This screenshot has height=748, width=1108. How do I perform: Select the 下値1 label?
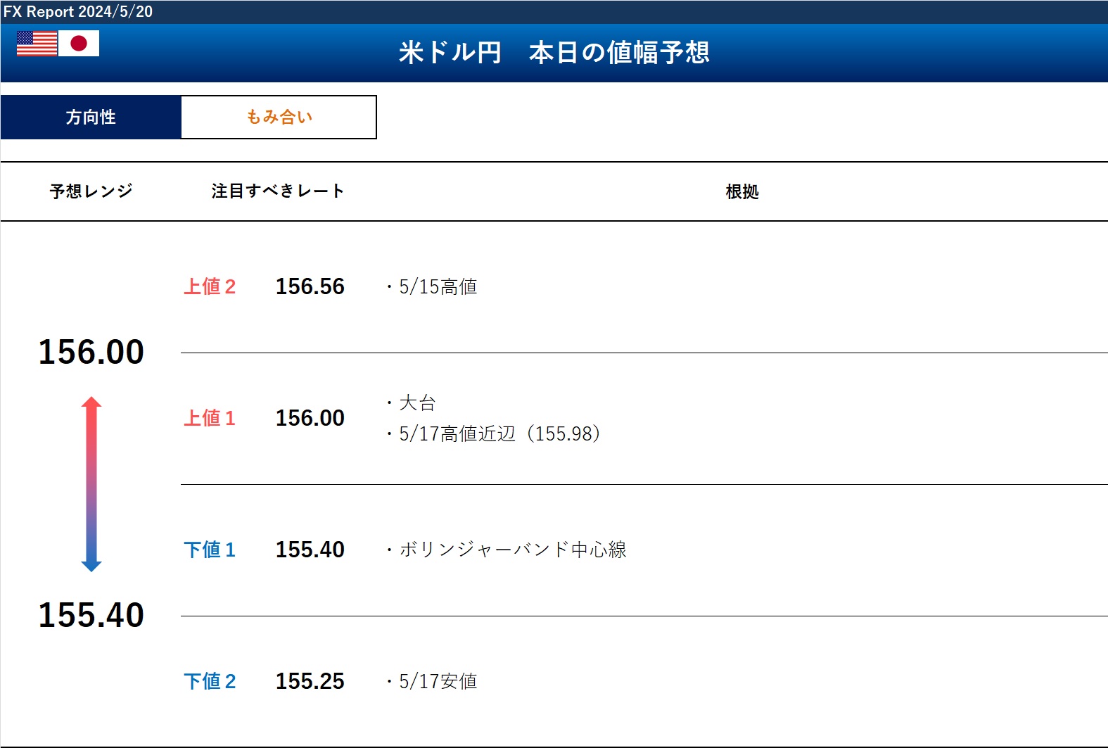(210, 550)
